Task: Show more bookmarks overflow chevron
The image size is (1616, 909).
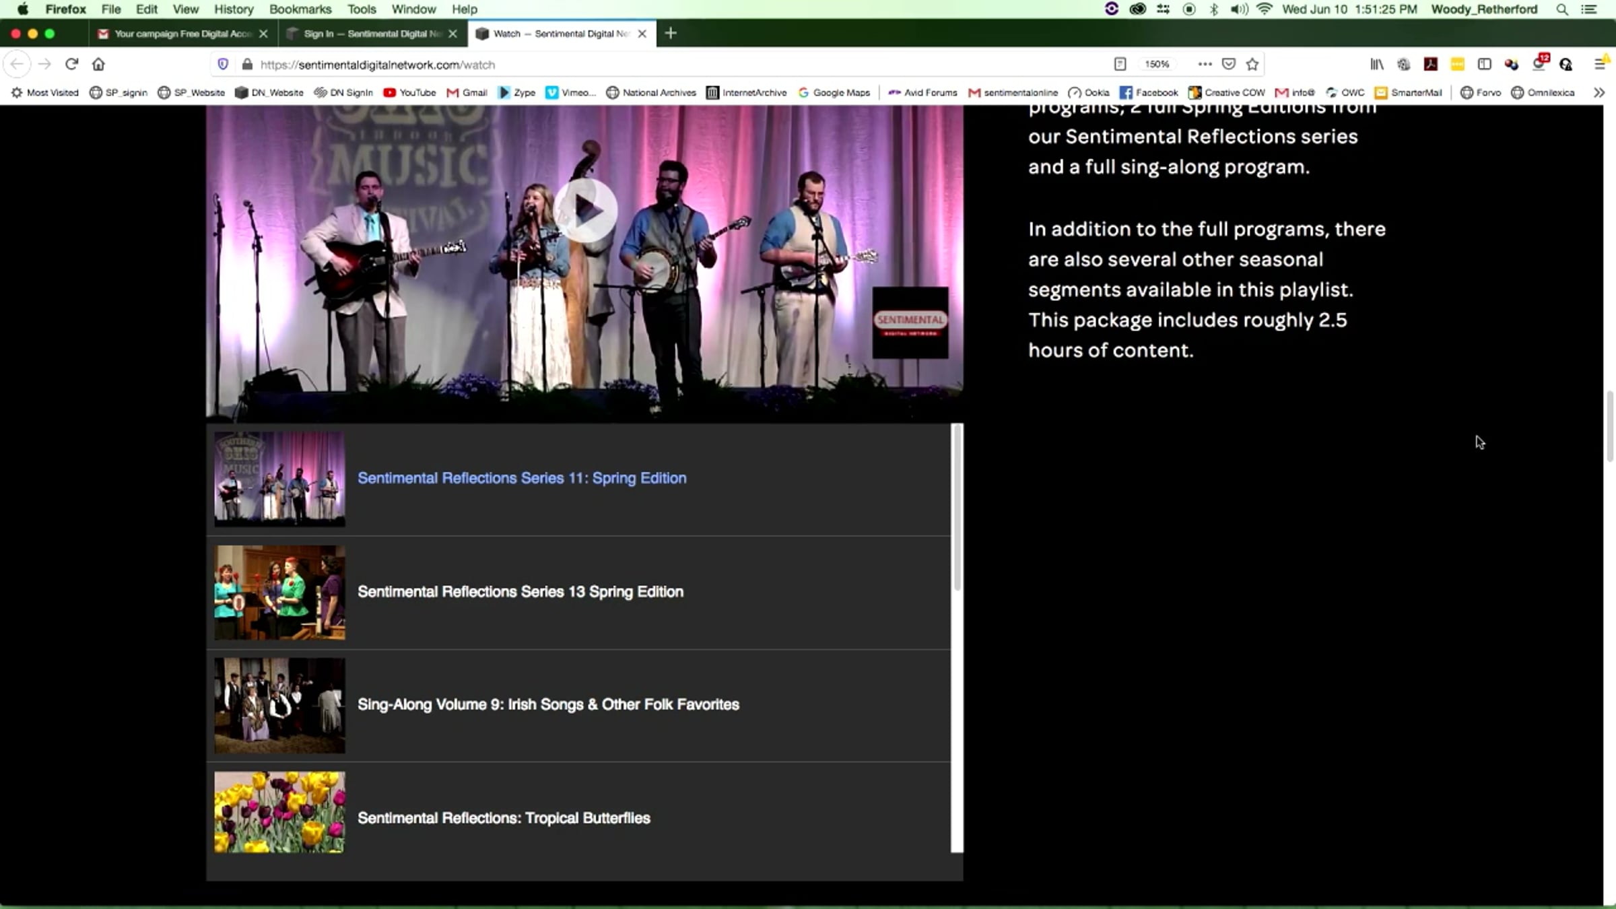Action: [x=1599, y=92]
